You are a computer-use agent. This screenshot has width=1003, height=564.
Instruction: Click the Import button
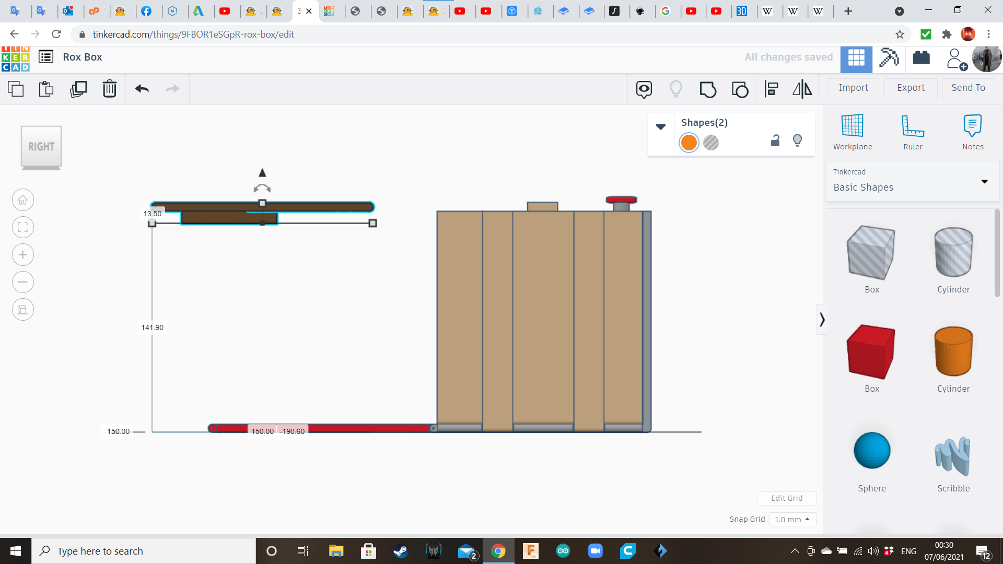tap(853, 88)
